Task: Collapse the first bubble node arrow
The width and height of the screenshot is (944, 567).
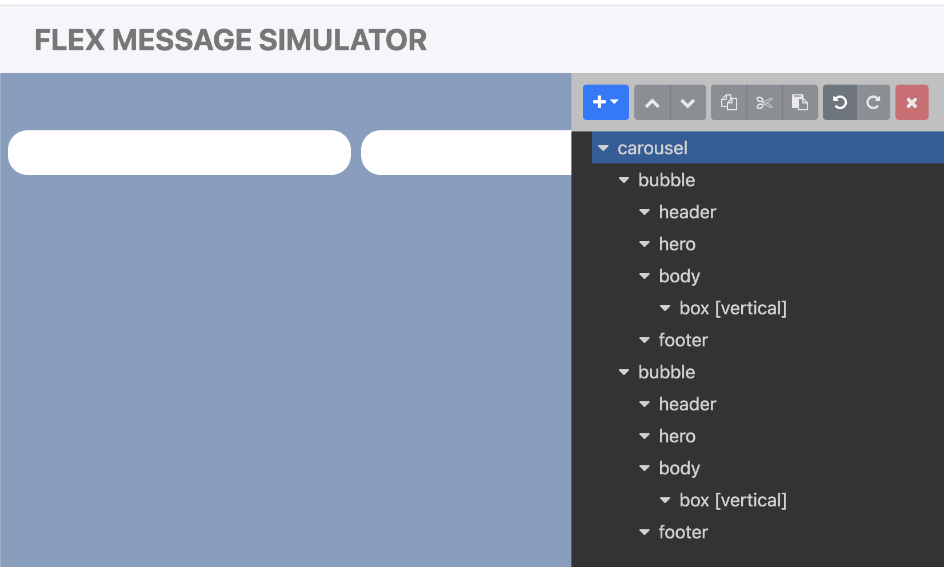Action: point(624,180)
